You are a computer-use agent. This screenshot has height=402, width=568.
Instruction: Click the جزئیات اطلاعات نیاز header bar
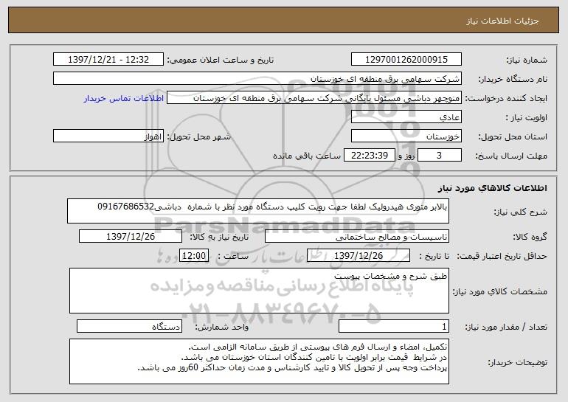[284, 20]
